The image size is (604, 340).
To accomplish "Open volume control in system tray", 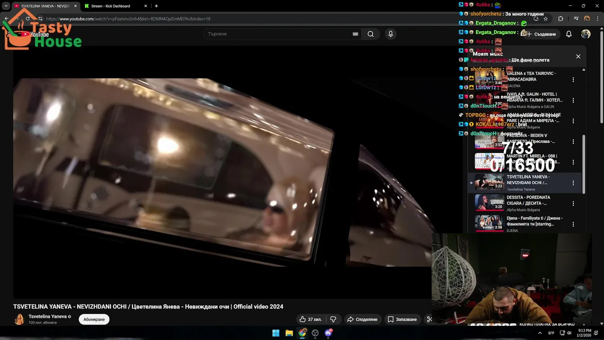I will (x=568, y=333).
